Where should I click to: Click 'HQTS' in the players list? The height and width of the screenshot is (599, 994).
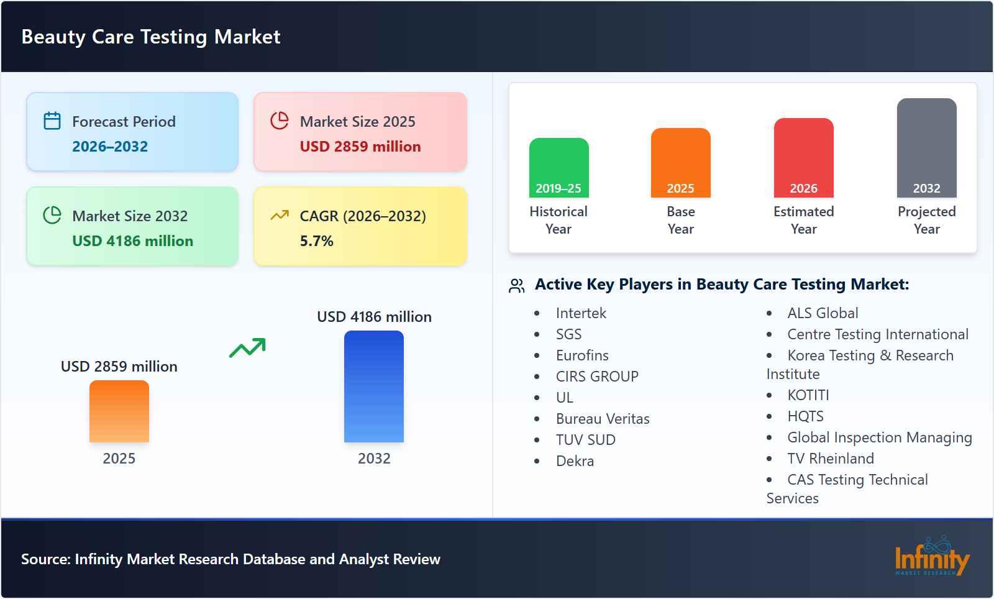[x=806, y=416]
